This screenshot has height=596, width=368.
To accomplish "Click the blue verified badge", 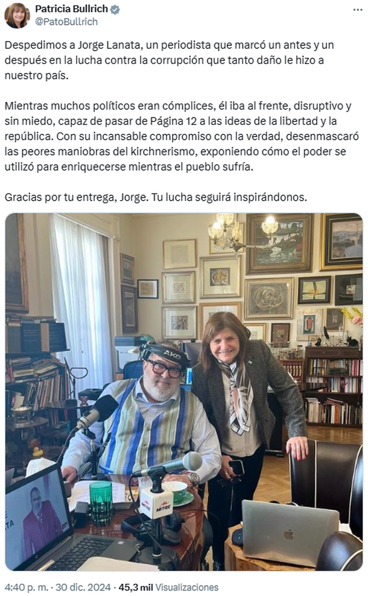I will click(115, 10).
